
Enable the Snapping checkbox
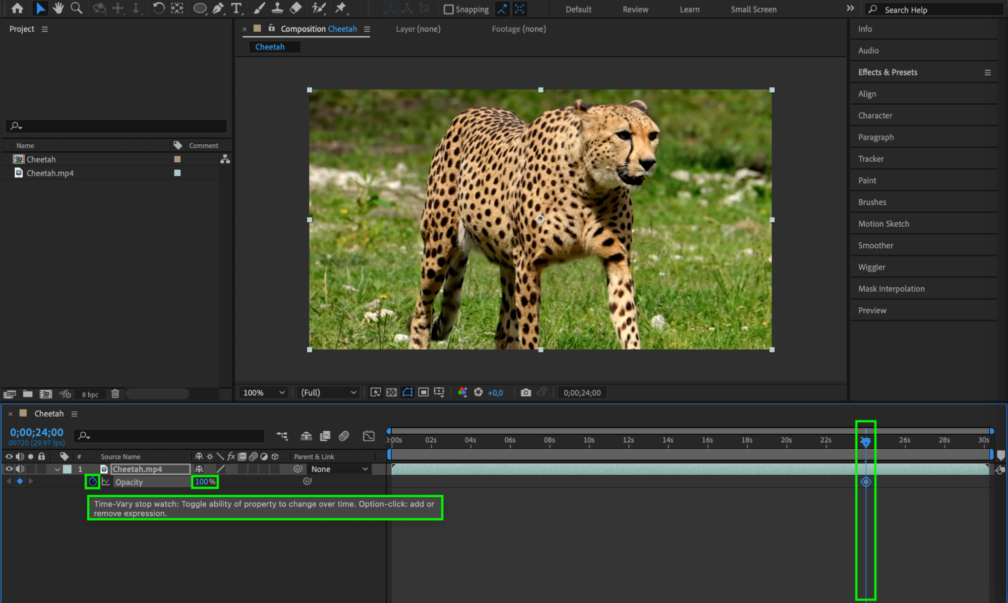(448, 9)
